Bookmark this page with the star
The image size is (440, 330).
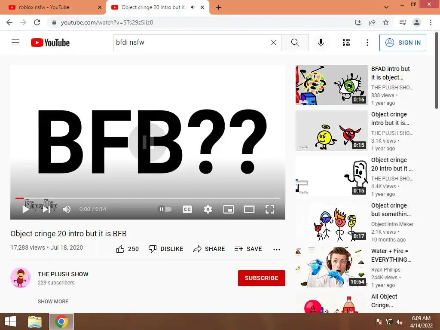pos(386,22)
